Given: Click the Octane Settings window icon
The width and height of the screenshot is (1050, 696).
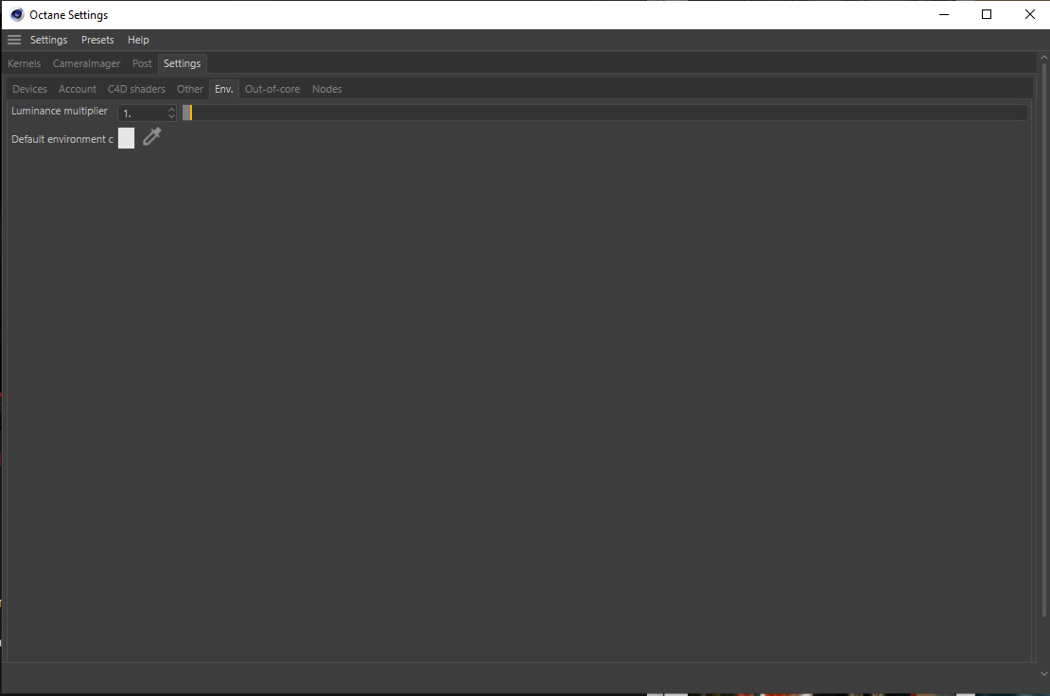Looking at the screenshot, I should tap(17, 15).
